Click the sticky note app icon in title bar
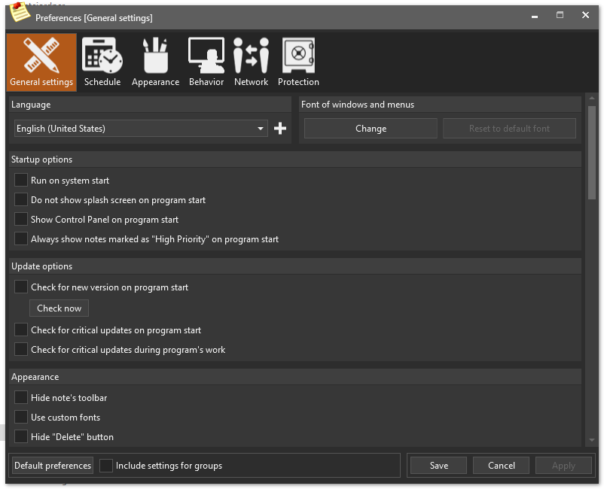The image size is (604, 489). point(20,11)
